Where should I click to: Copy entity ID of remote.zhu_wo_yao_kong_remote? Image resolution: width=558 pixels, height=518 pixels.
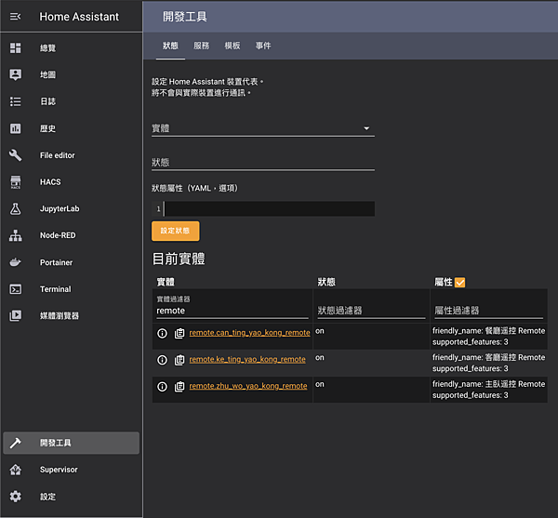click(179, 387)
